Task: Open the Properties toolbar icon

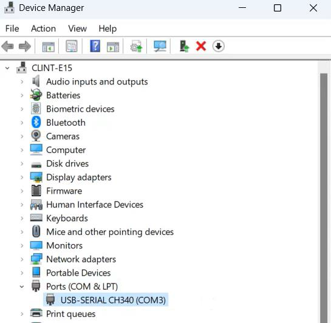Action: [x=72, y=46]
